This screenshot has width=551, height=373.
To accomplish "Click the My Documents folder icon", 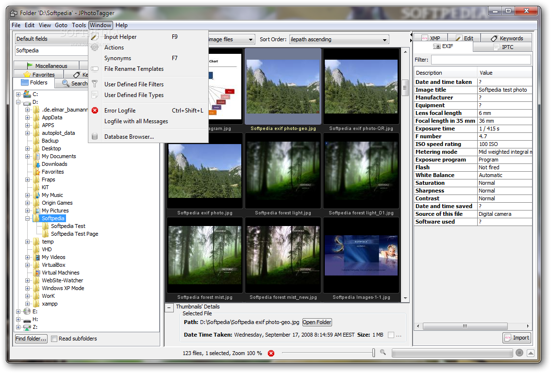I will click(36, 156).
